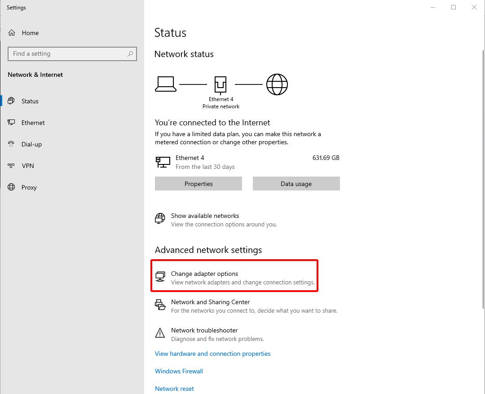Click 'Advanced network settings' heading
Viewport: 485px width, 394px height.
pyautogui.click(x=208, y=250)
